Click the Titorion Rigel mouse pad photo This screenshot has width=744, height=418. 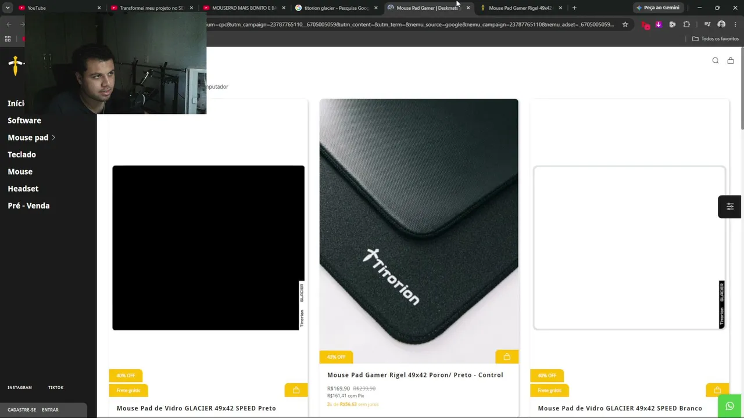coord(419,231)
